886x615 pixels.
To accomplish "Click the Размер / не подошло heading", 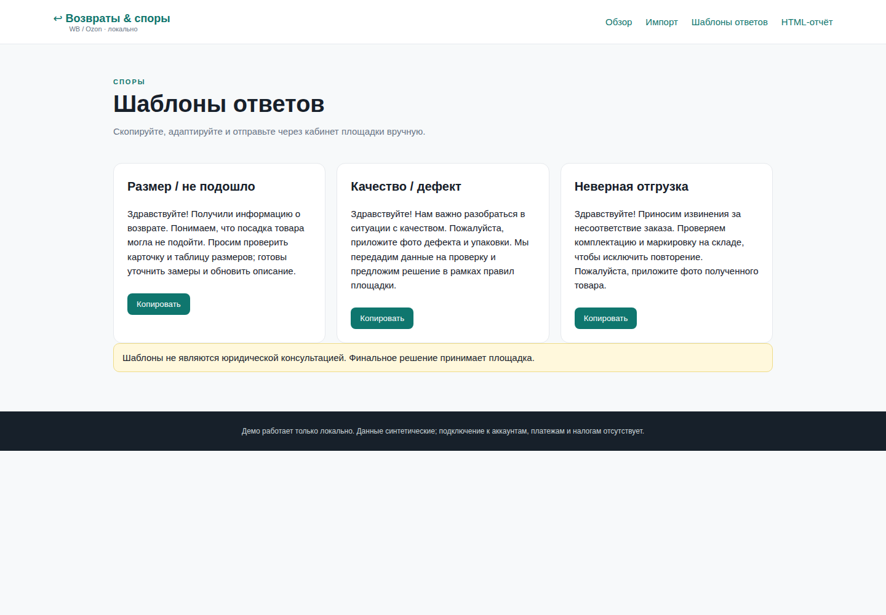I will click(x=191, y=186).
